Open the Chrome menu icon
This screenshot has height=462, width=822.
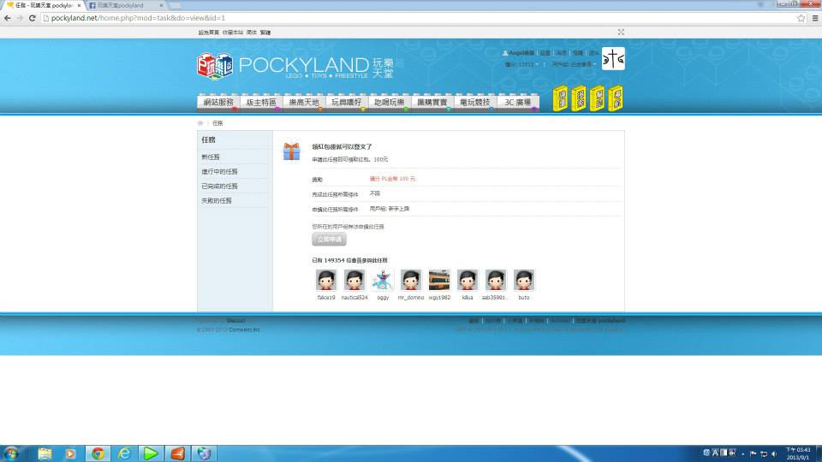coord(814,18)
